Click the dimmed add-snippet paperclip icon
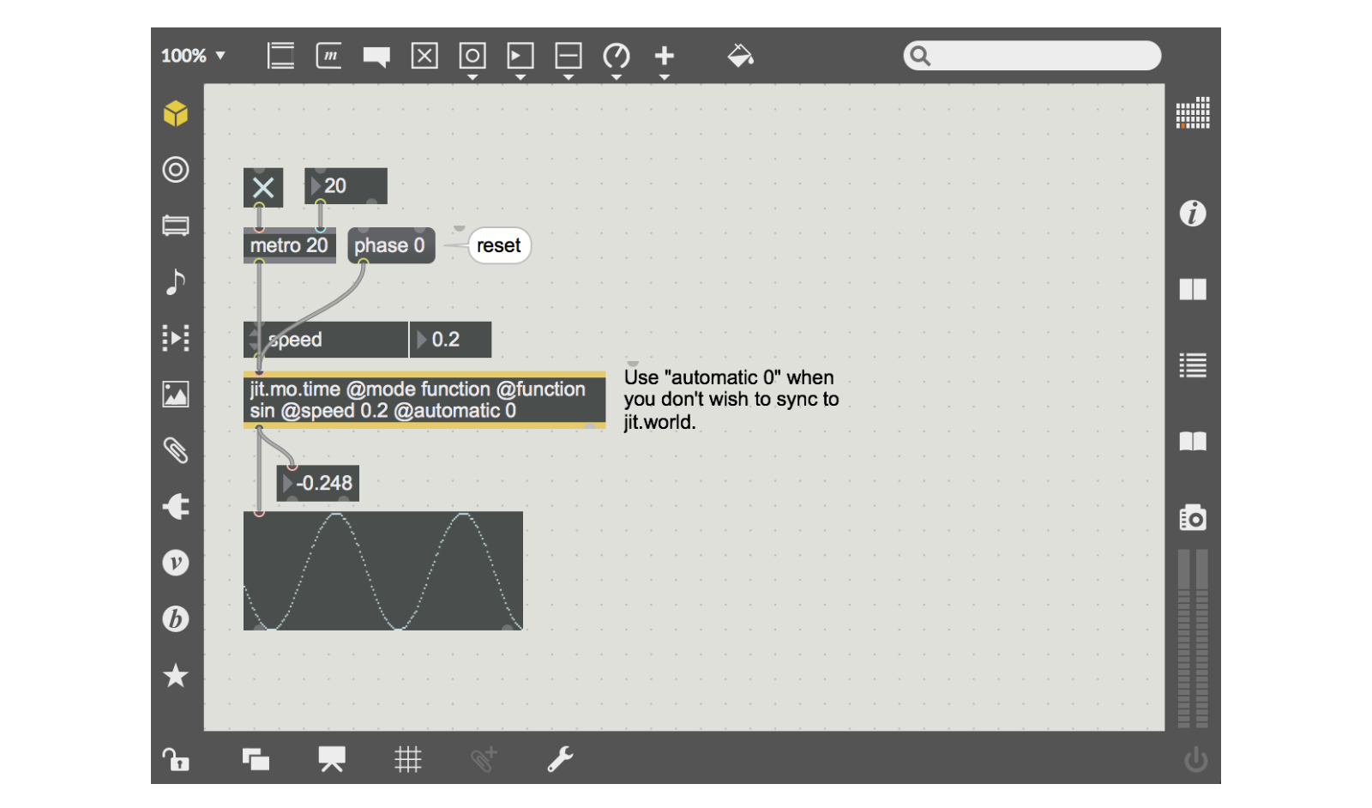1372x808 pixels. point(484,758)
